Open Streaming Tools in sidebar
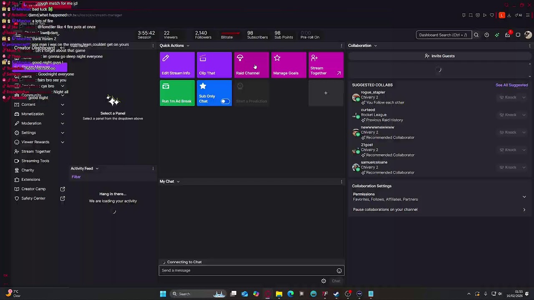Screen dimensions: 534x300 35,161
